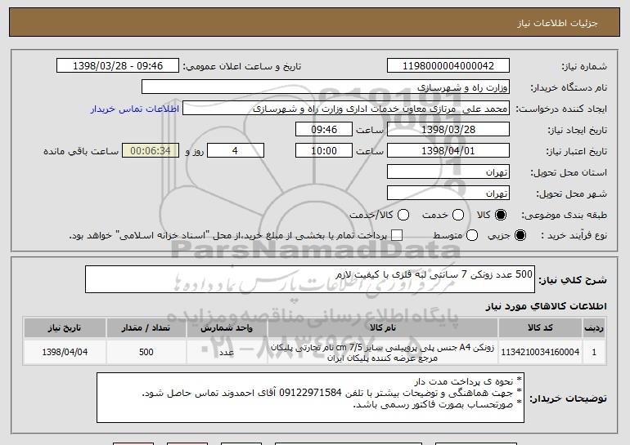Open the buyer contact information link
The height and width of the screenshot is (445, 630).
135,109
